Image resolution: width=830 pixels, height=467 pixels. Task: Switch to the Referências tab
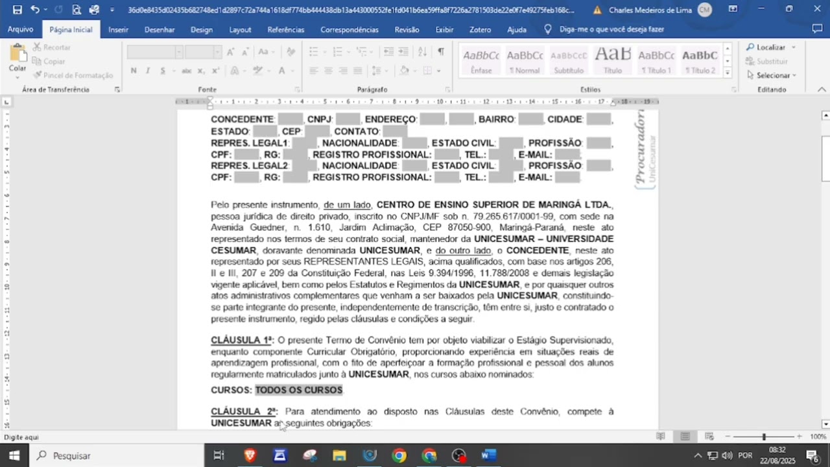286,30
